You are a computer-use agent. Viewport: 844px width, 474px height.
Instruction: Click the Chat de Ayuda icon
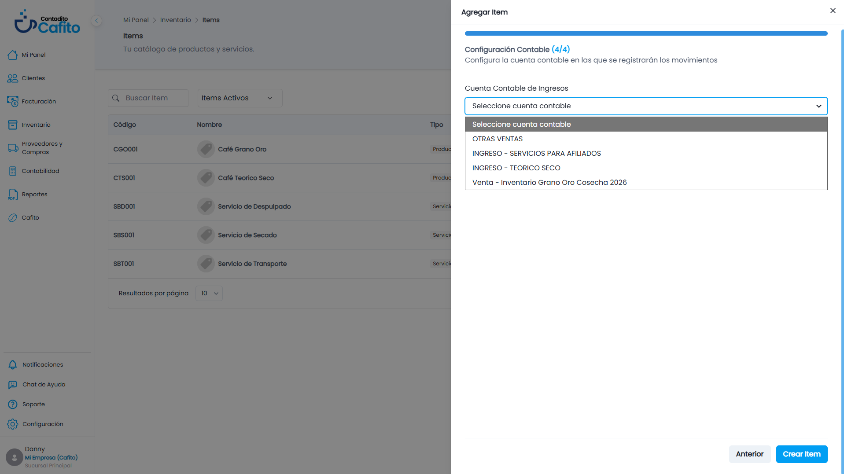[x=12, y=385]
